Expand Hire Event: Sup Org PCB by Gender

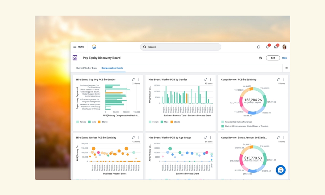pyautogui.click(x=133, y=79)
